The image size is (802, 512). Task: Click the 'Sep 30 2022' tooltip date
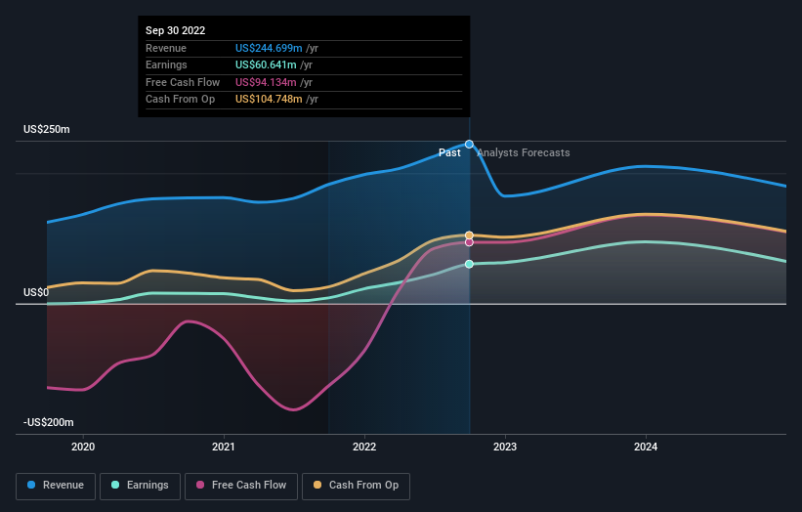(176, 30)
